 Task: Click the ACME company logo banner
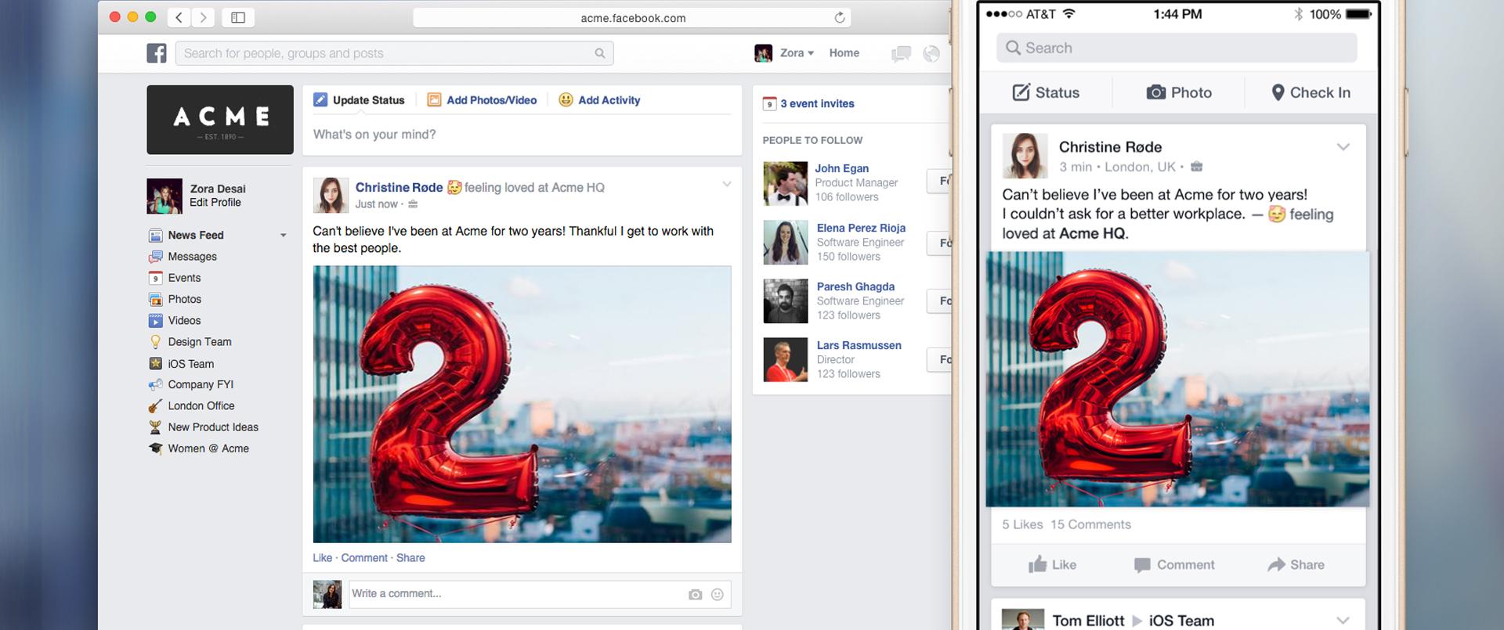220,120
